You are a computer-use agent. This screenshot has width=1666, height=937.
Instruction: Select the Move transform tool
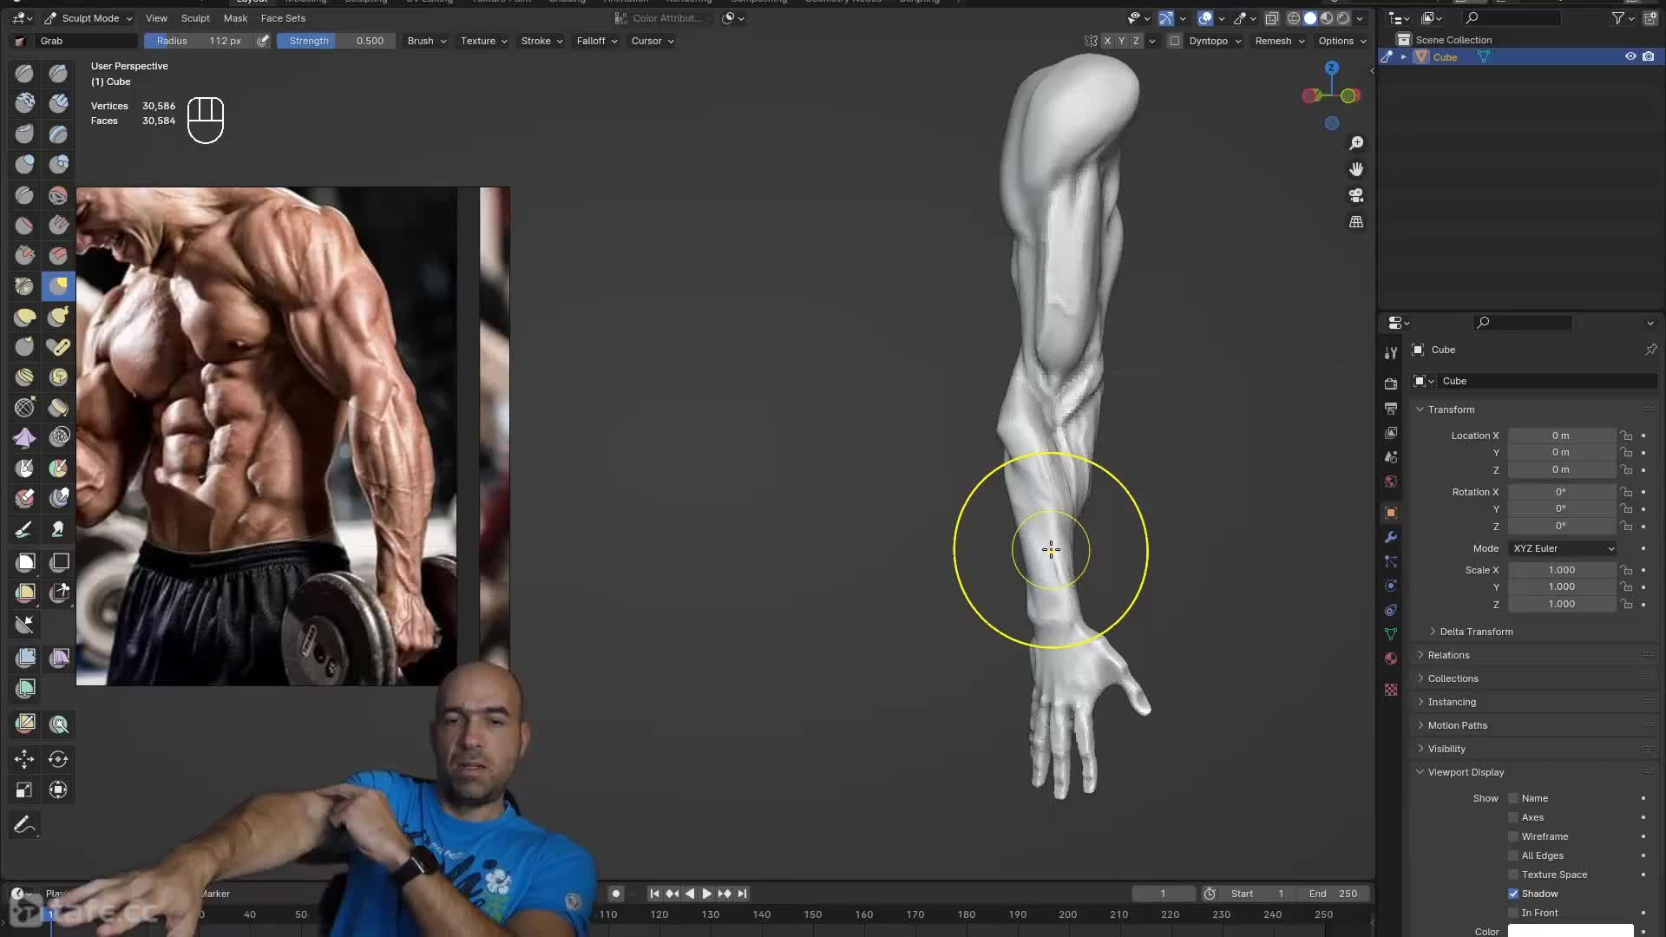24,759
